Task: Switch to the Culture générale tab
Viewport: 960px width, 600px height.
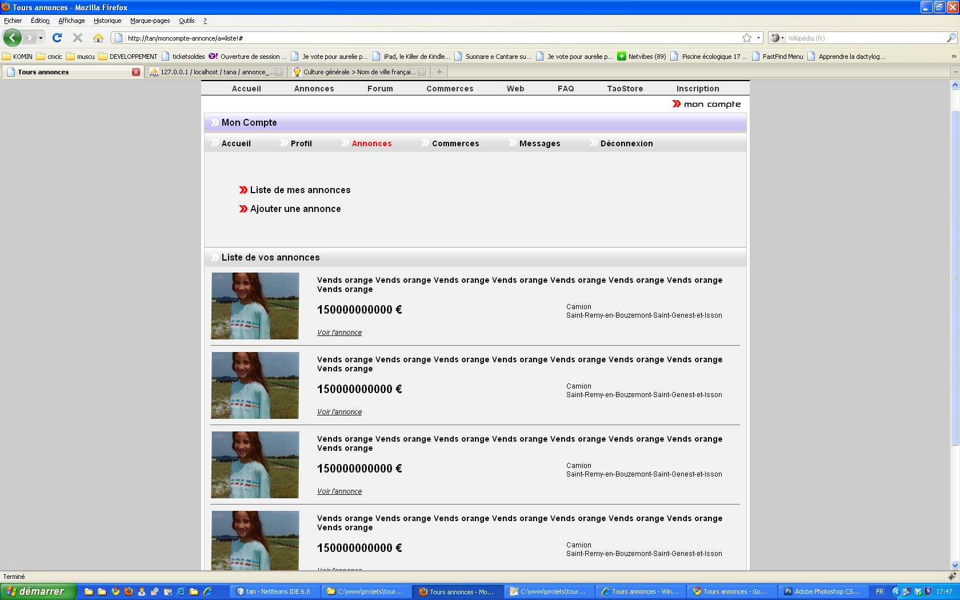Action: tap(358, 72)
